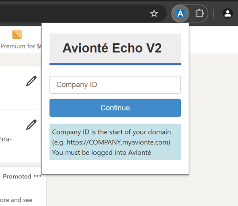Click the Avionté extension icon in toolbar

tap(180, 14)
